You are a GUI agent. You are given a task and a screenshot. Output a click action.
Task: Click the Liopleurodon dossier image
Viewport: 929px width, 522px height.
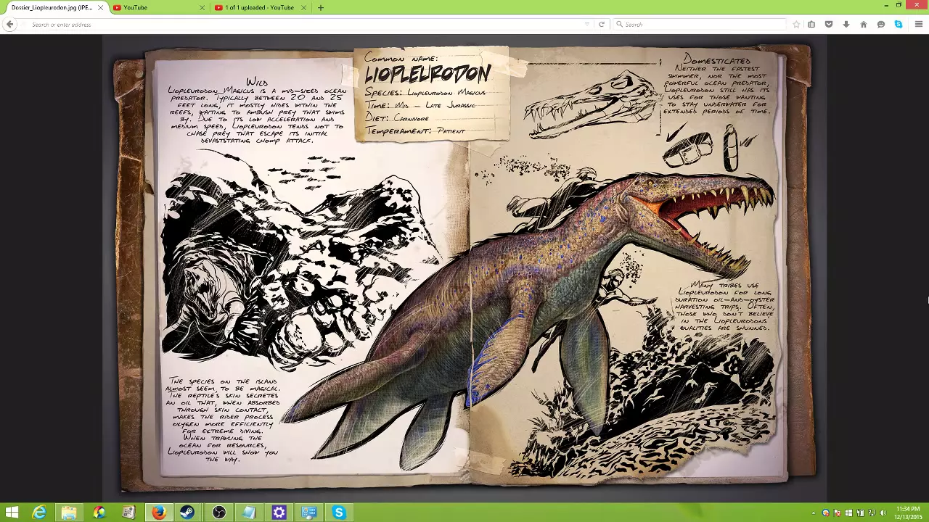point(464,268)
